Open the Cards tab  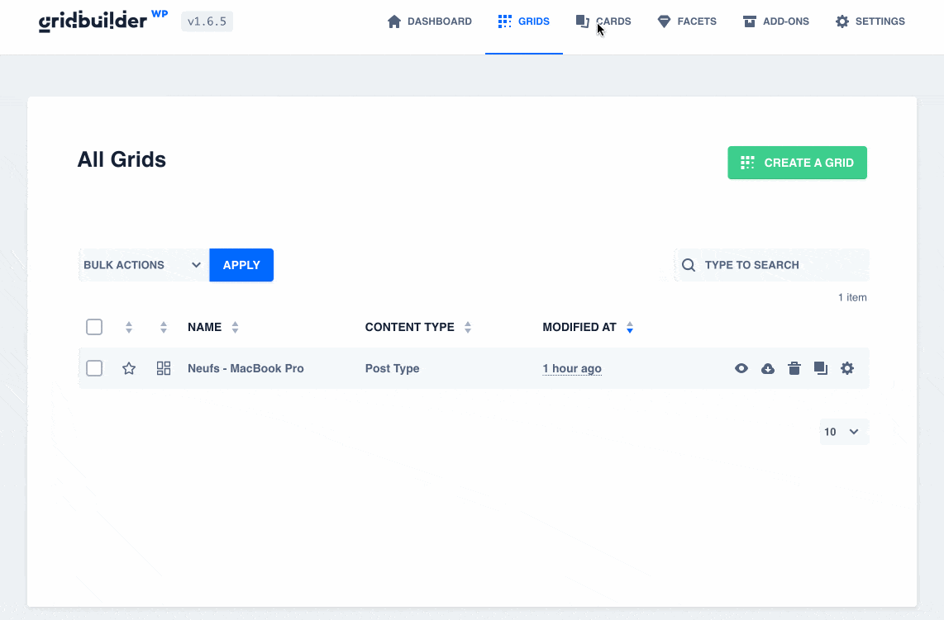(x=603, y=21)
